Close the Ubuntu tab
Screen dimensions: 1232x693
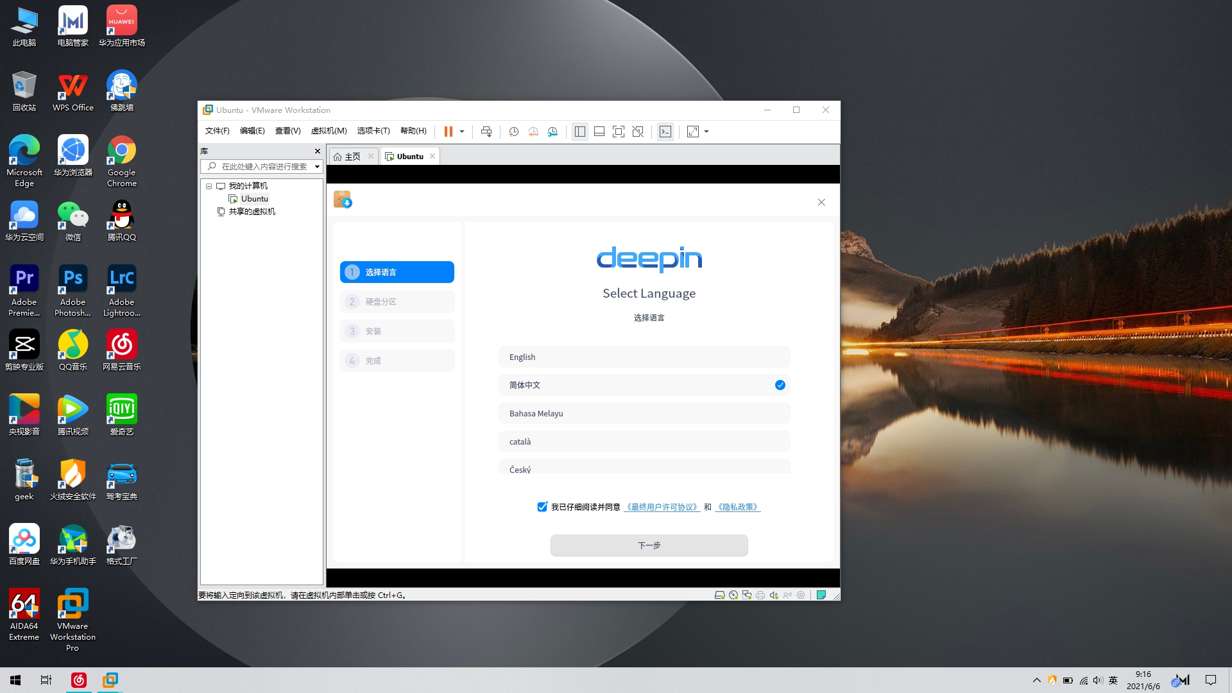click(x=432, y=156)
